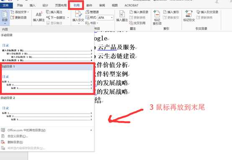Click the 插入引文 citation button
The image size is (232, 160).
pyautogui.click(x=78, y=18)
